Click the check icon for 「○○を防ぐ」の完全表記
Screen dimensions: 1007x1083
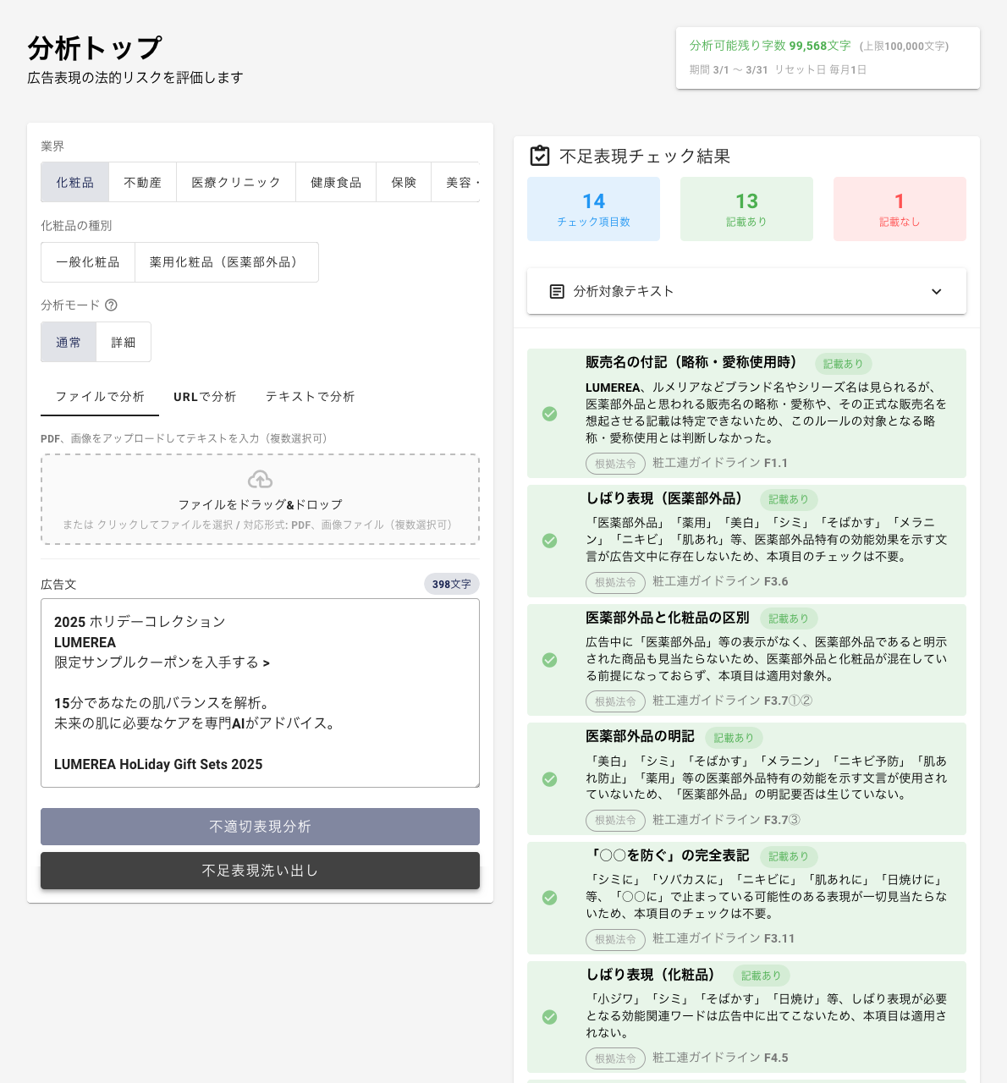coord(549,898)
